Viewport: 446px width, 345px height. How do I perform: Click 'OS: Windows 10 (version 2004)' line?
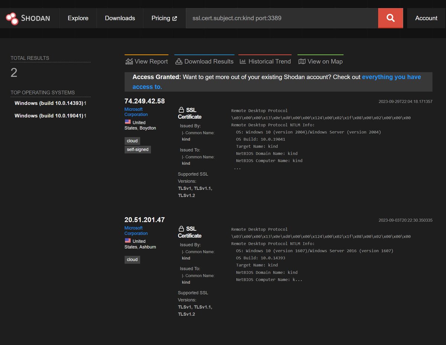tap(308, 132)
